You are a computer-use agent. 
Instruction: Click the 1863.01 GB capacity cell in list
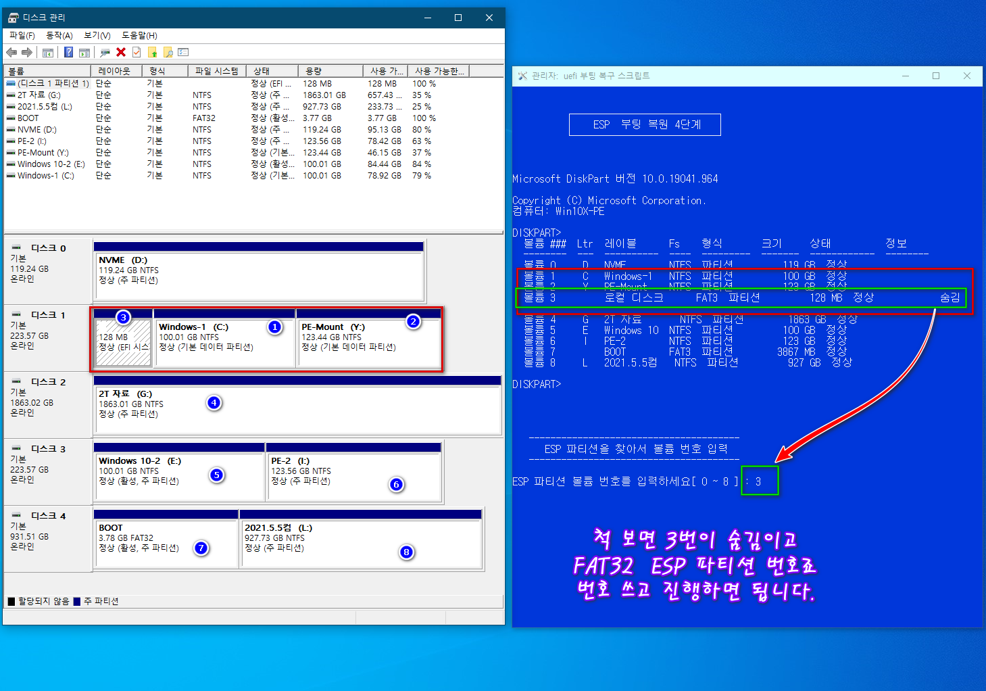click(324, 95)
